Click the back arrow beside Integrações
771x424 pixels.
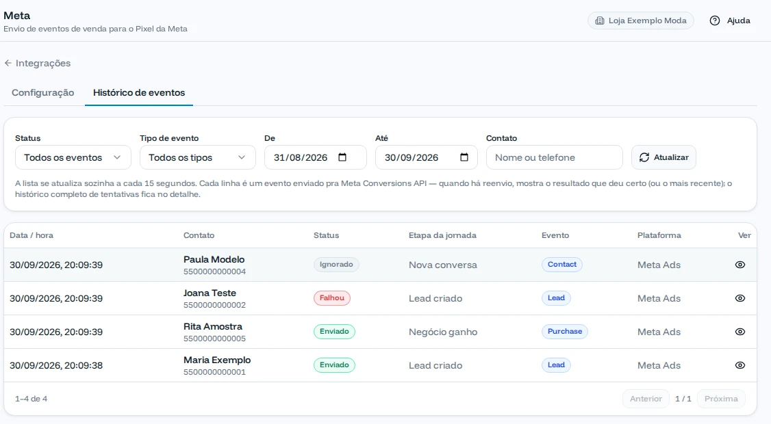(x=8, y=63)
